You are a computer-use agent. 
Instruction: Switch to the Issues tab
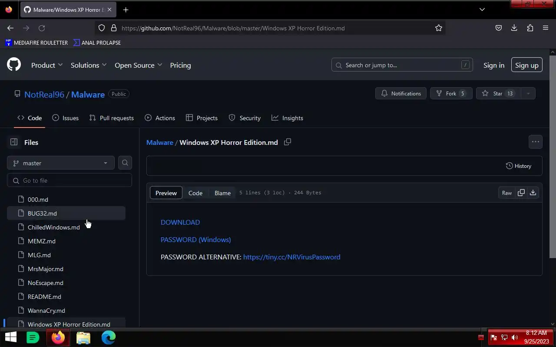(65, 118)
